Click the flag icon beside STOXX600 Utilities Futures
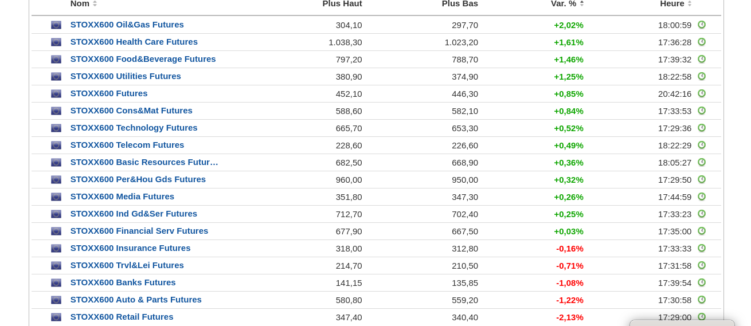 pyautogui.click(x=56, y=77)
